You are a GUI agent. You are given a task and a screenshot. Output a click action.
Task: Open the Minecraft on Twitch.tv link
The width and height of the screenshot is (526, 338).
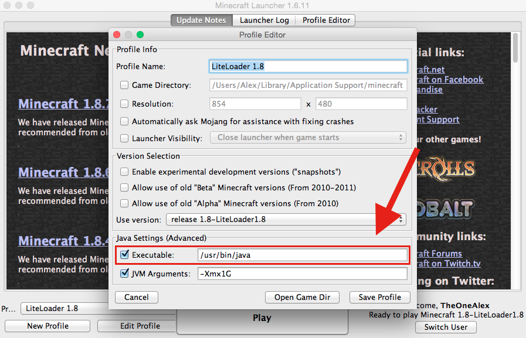[x=449, y=264]
